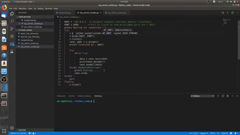The height and width of the screenshot is (135, 240).
Task: Open the terminal selector dropdown 2: Python
Action: [202, 96]
